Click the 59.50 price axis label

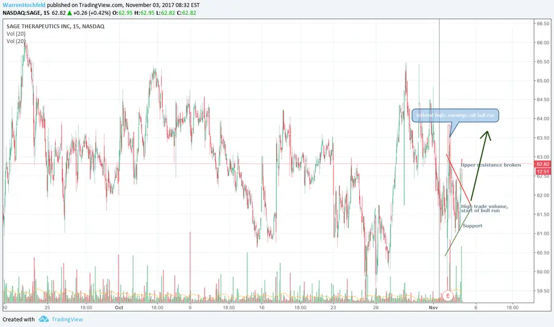click(543, 291)
